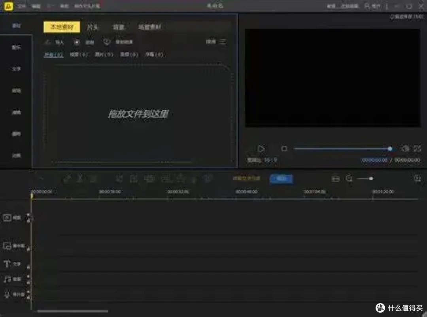Click the 拖放文件到这里 drop area
The height and width of the screenshot is (317, 427).
(138, 114)
